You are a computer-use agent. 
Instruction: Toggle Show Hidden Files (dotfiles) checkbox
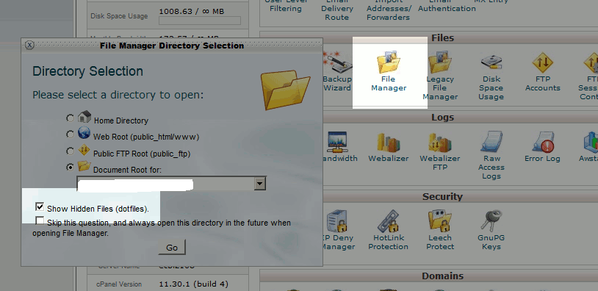(40, 207)
